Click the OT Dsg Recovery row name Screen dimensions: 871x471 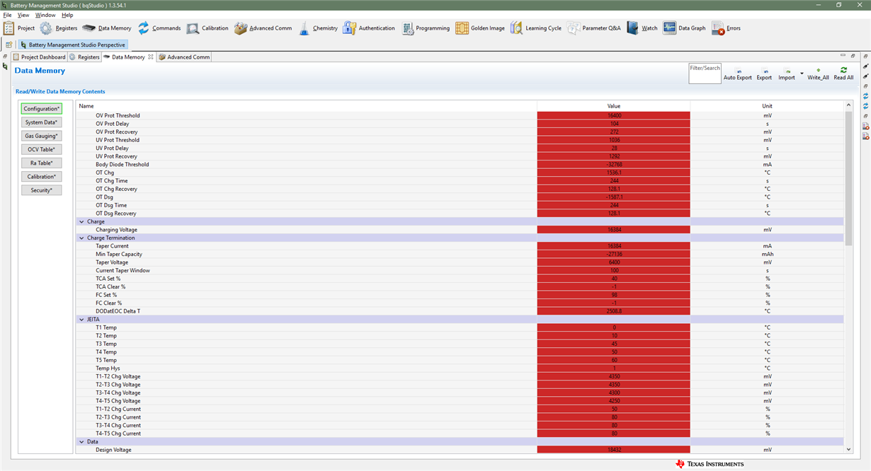pyautogui.click(x=116, y=214)
